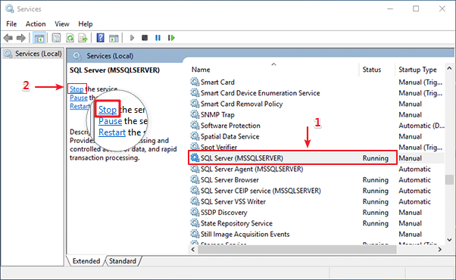
Task: Click Running status of State Repository Service
Action: pos(375,223)
